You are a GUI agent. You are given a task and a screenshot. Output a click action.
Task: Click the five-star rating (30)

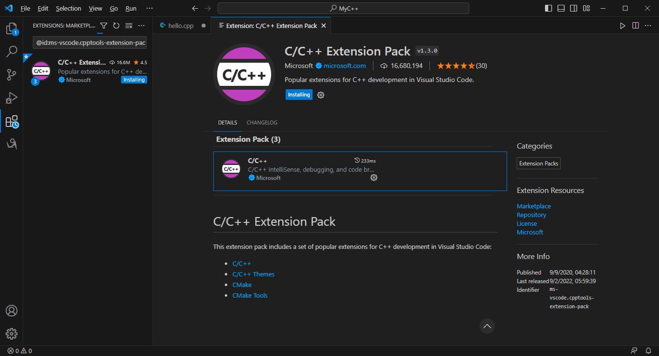click(462, 66)
